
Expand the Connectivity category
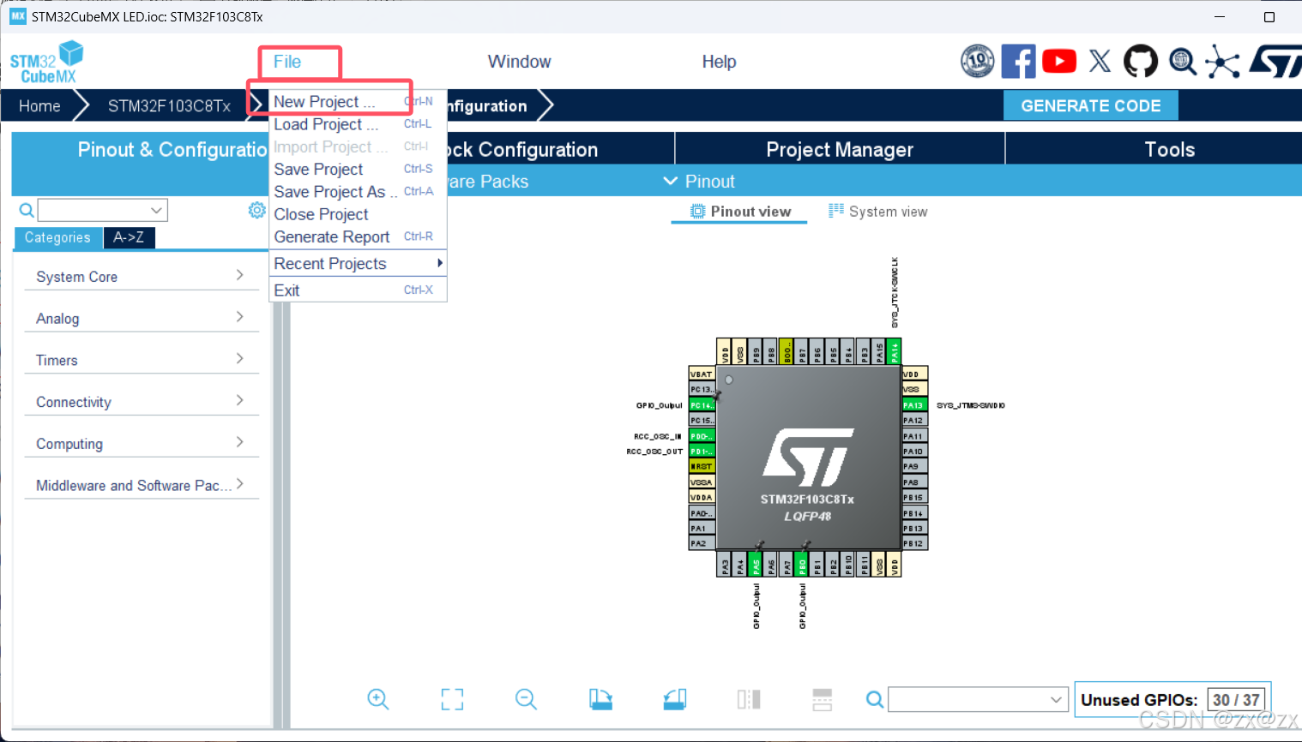pos(142,402)
